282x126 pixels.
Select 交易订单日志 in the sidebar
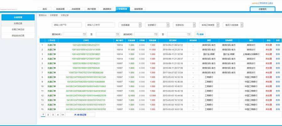point(18,30)
